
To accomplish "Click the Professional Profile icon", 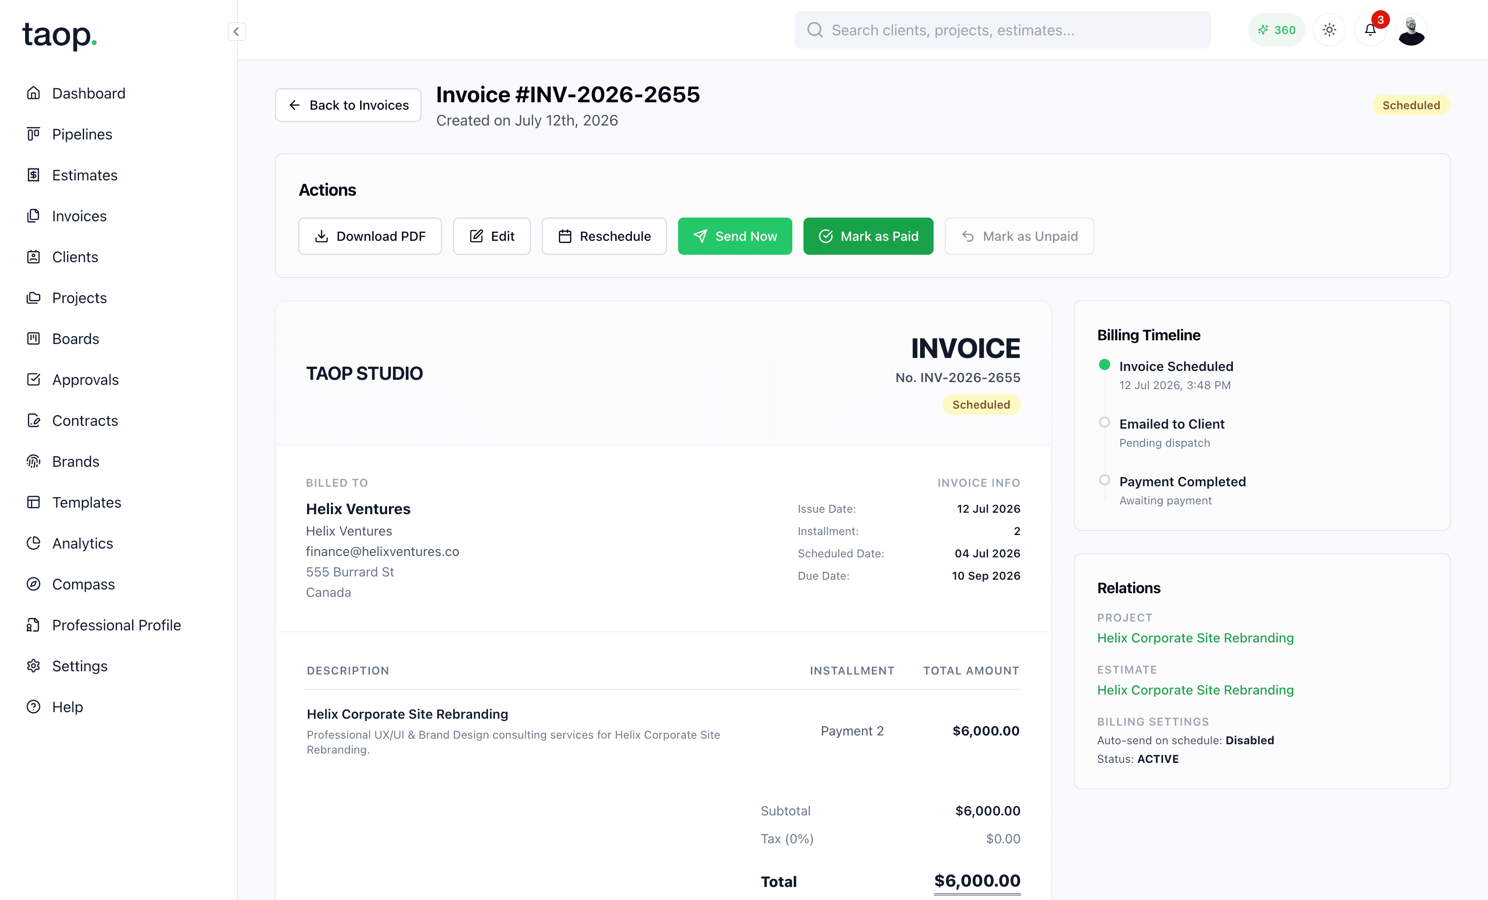I will pyautogui.click(x=34, y=625).
